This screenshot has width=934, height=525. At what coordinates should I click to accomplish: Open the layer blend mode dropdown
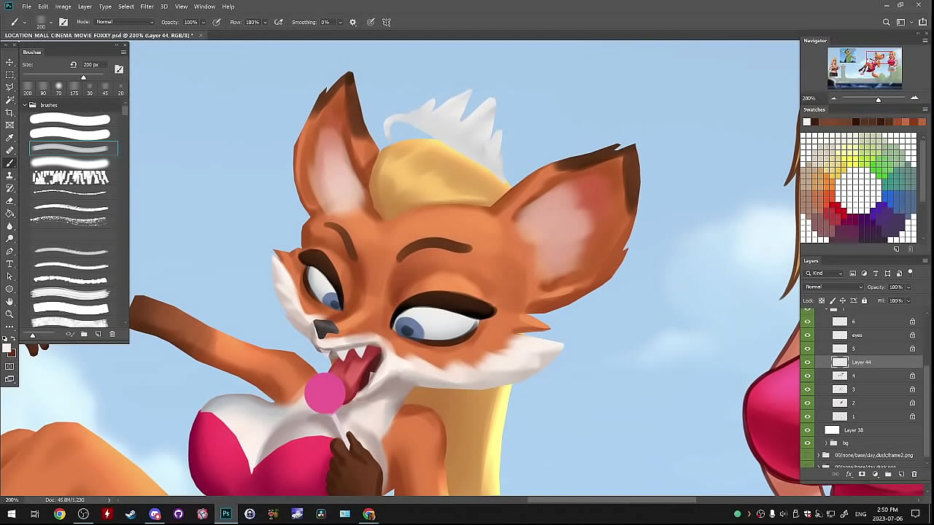[x=833, y=287]
